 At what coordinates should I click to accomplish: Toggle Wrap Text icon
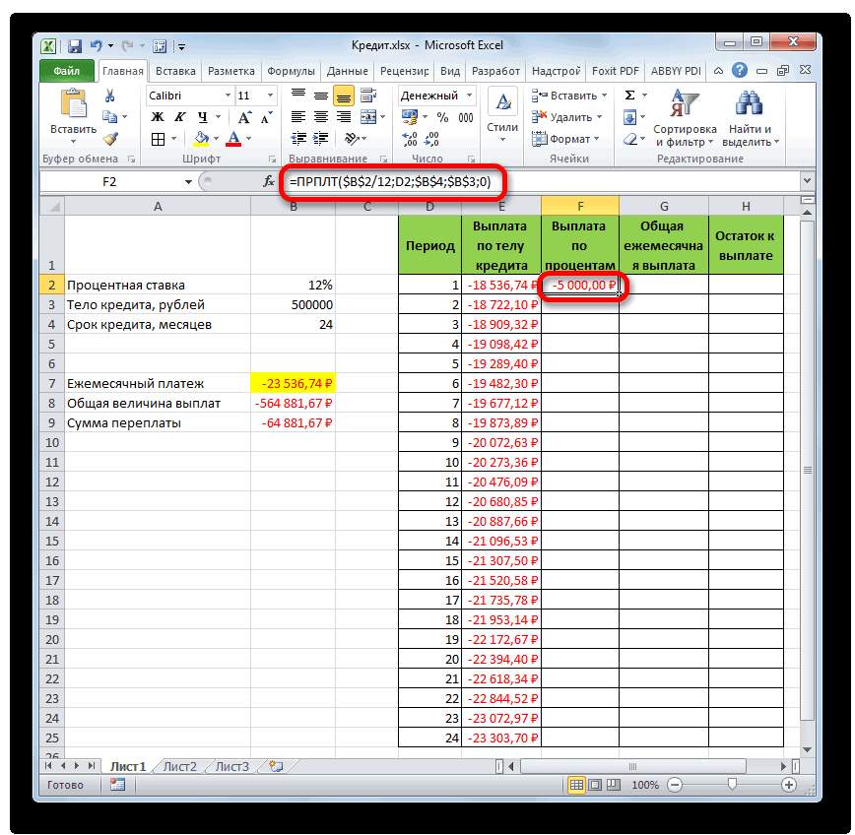coord(368,96)
